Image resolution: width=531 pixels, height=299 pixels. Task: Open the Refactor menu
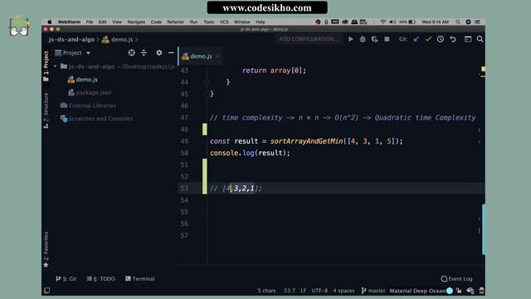coord(175,22)
